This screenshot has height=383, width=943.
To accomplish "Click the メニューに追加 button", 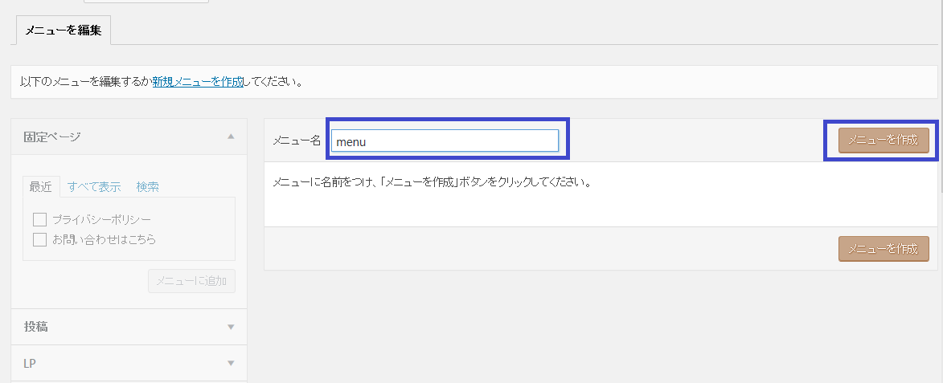I will 191,281.
